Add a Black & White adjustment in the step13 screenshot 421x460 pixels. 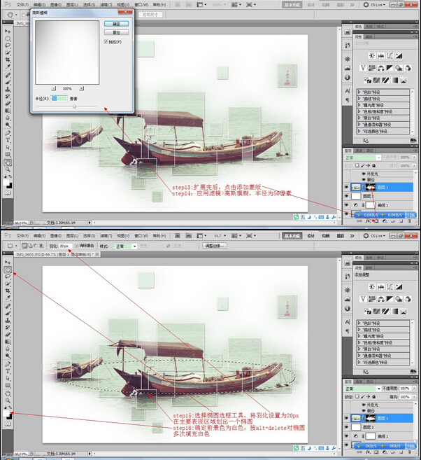(390, 68)
